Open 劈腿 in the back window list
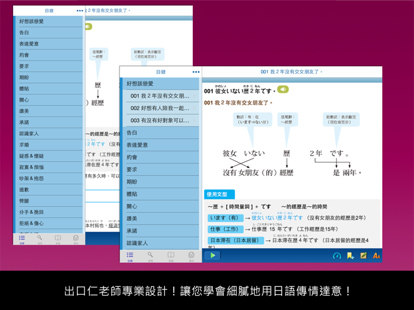 click(49, 201)
